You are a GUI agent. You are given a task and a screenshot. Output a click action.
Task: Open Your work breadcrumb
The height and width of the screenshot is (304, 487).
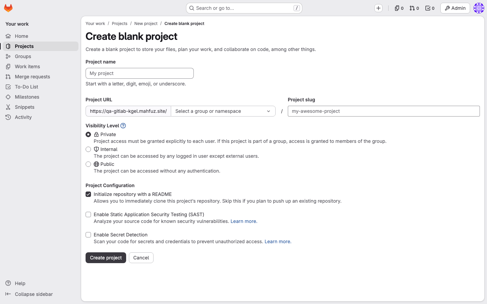click(95, 24)
